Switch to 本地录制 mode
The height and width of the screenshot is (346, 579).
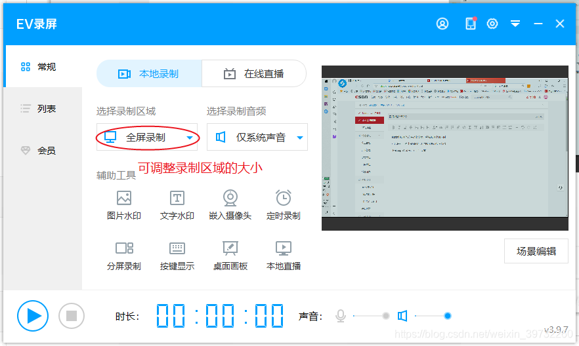coord(149,73)
